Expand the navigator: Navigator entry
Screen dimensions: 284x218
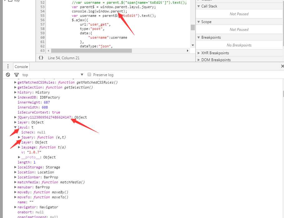coord(15,207)
